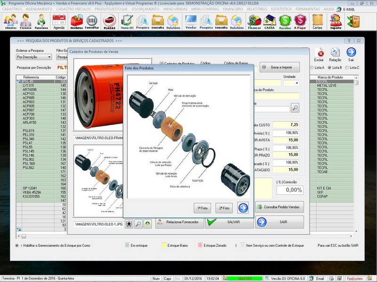Open the Unidade dropdown

pyautogui.click(x=297, y=83)
